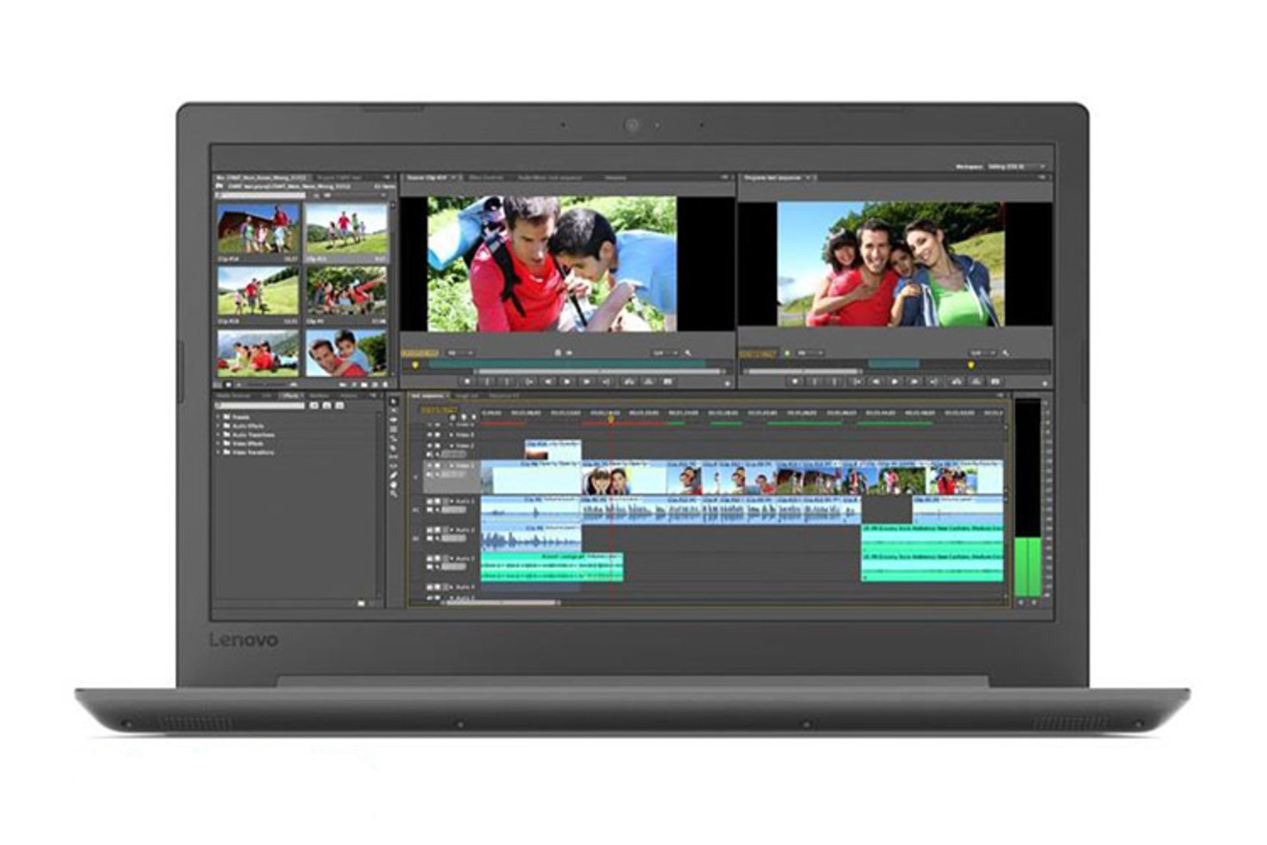
Task: Click the timeline playhead marker
Action: (611, 419)
